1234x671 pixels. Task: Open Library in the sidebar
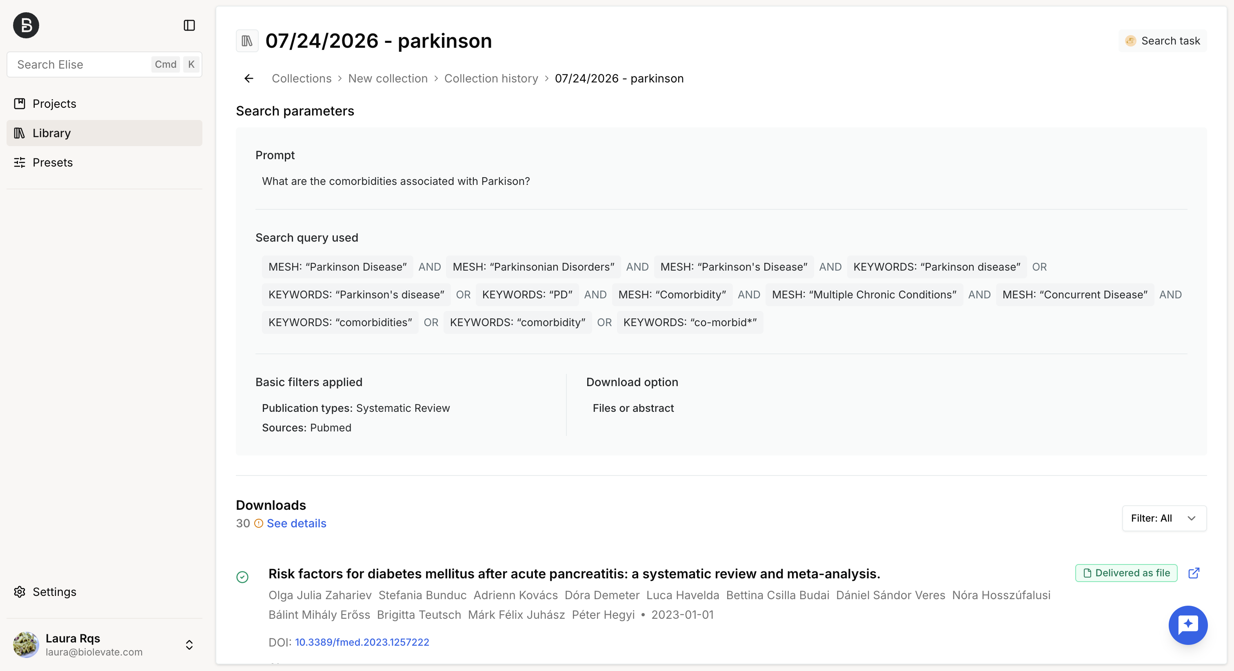coord(104,133)
